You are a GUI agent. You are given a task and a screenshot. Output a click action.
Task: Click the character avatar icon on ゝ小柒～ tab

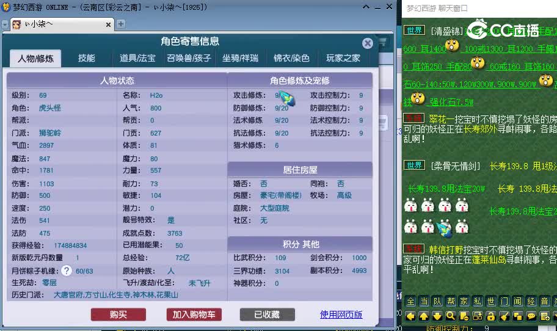[16, 24]
